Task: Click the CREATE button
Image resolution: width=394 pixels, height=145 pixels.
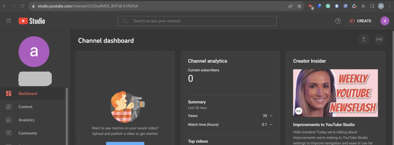Action: (x=360, y=21)
